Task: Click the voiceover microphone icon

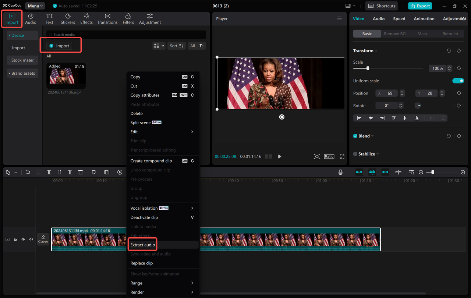Action: [340, 172]
